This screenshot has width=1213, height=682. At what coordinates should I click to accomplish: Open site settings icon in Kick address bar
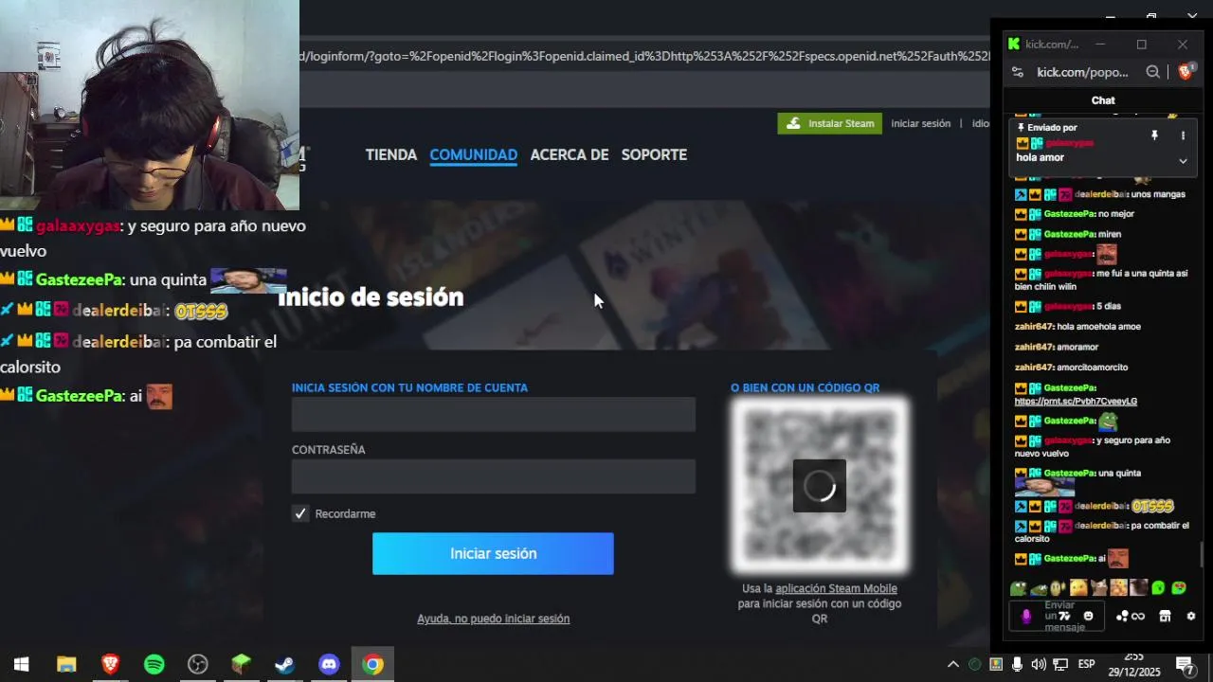coord(1018,72)
